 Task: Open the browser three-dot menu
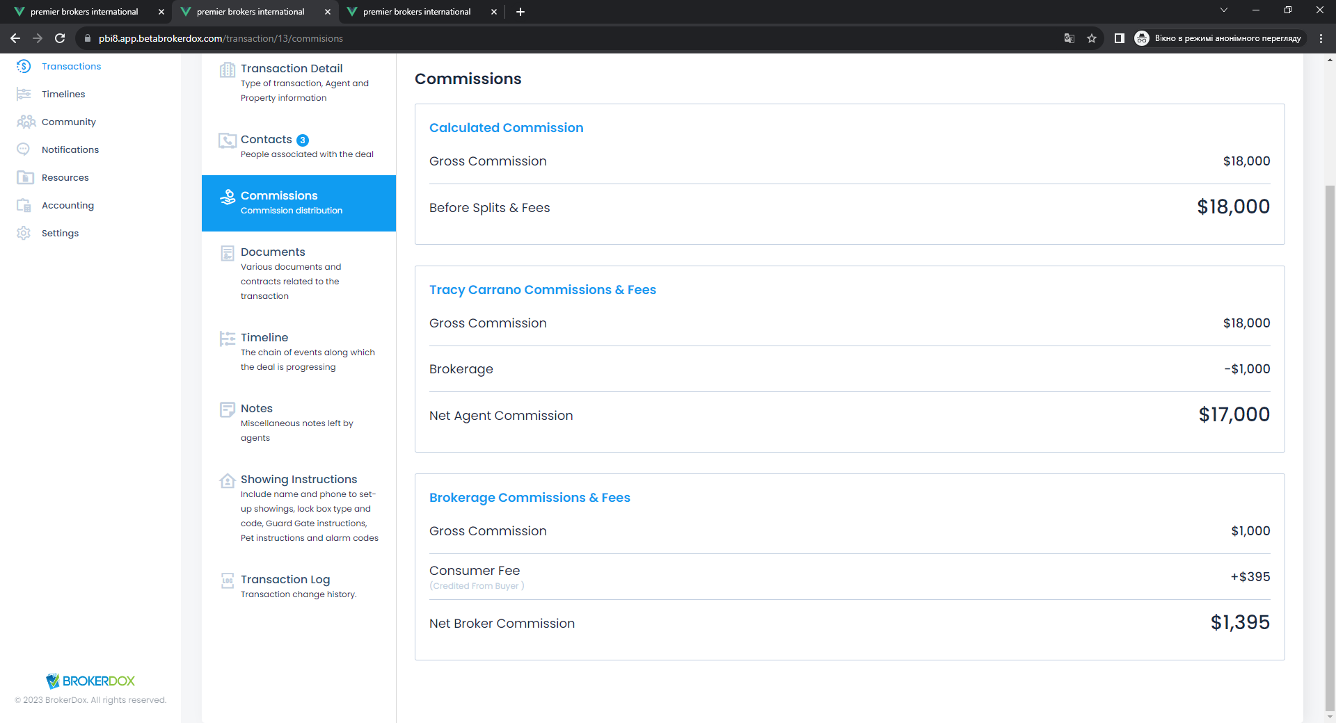tap(1321, 38)
